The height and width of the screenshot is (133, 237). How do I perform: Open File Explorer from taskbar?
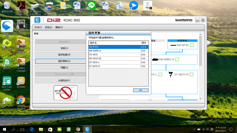(41, 129)
